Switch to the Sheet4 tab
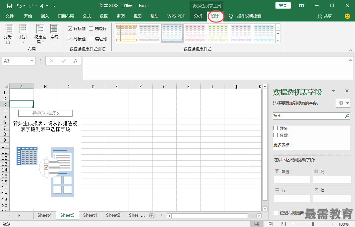355x227 pixels. tap(44, 215)
